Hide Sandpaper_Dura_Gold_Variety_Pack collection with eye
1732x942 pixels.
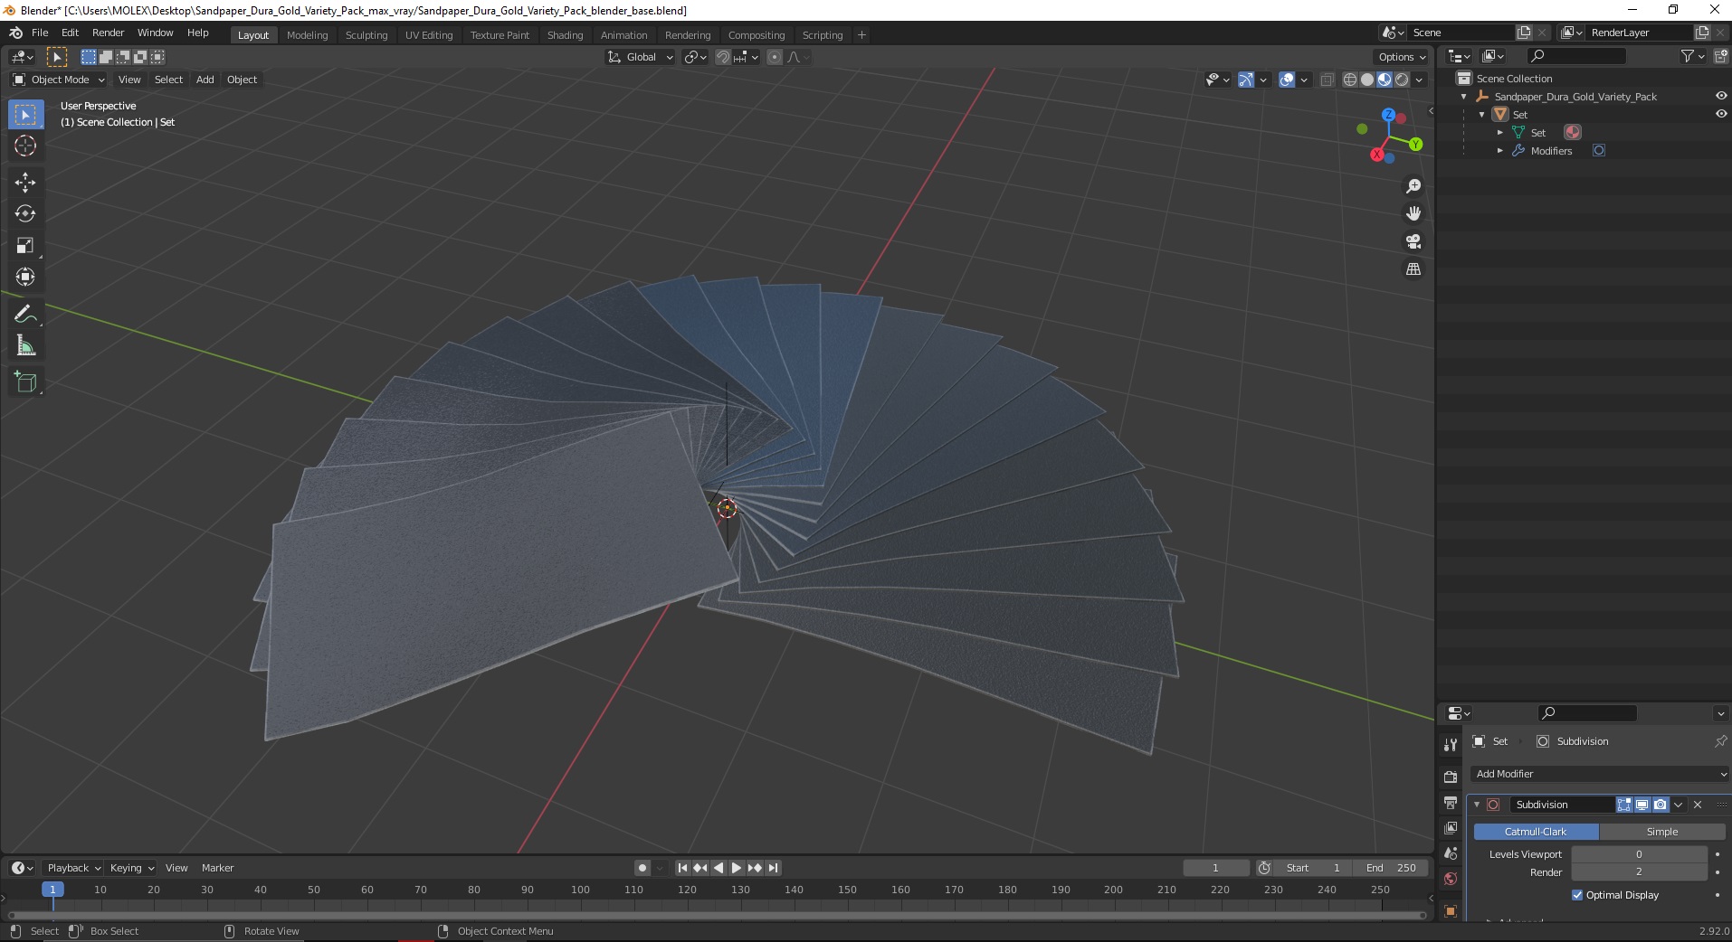[1721, 96]
